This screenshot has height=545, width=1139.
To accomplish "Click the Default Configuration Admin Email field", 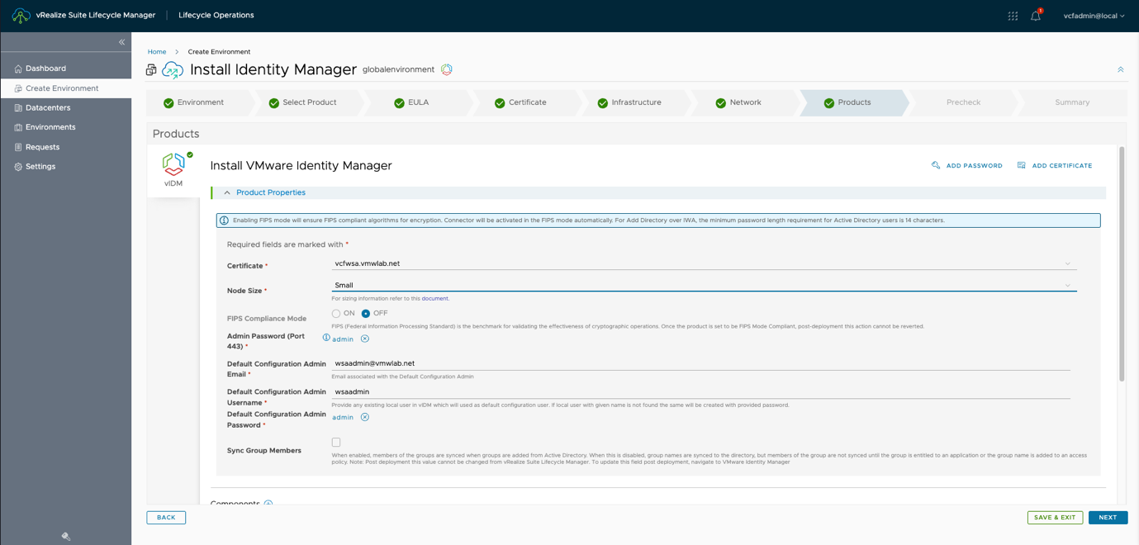I will 700,363.
